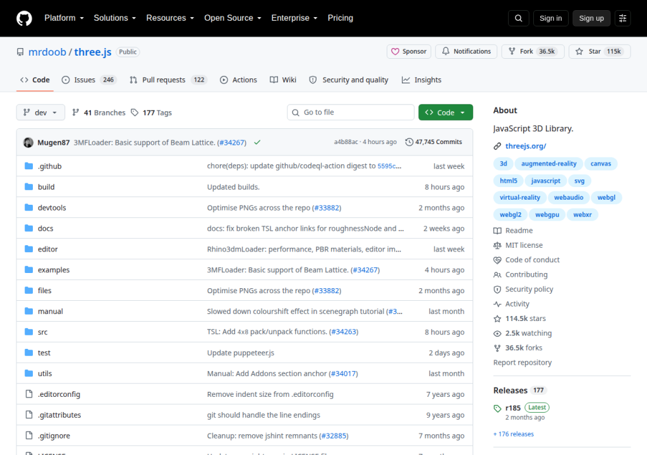647x455 pixels.
Task: Click the Mugen87 avatar thumbnail
Action: coord(28,142)
